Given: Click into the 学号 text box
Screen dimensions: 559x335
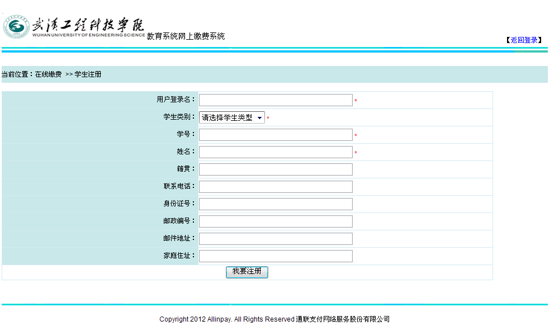Looking at the screenshot, I should (x=276, y=135).
